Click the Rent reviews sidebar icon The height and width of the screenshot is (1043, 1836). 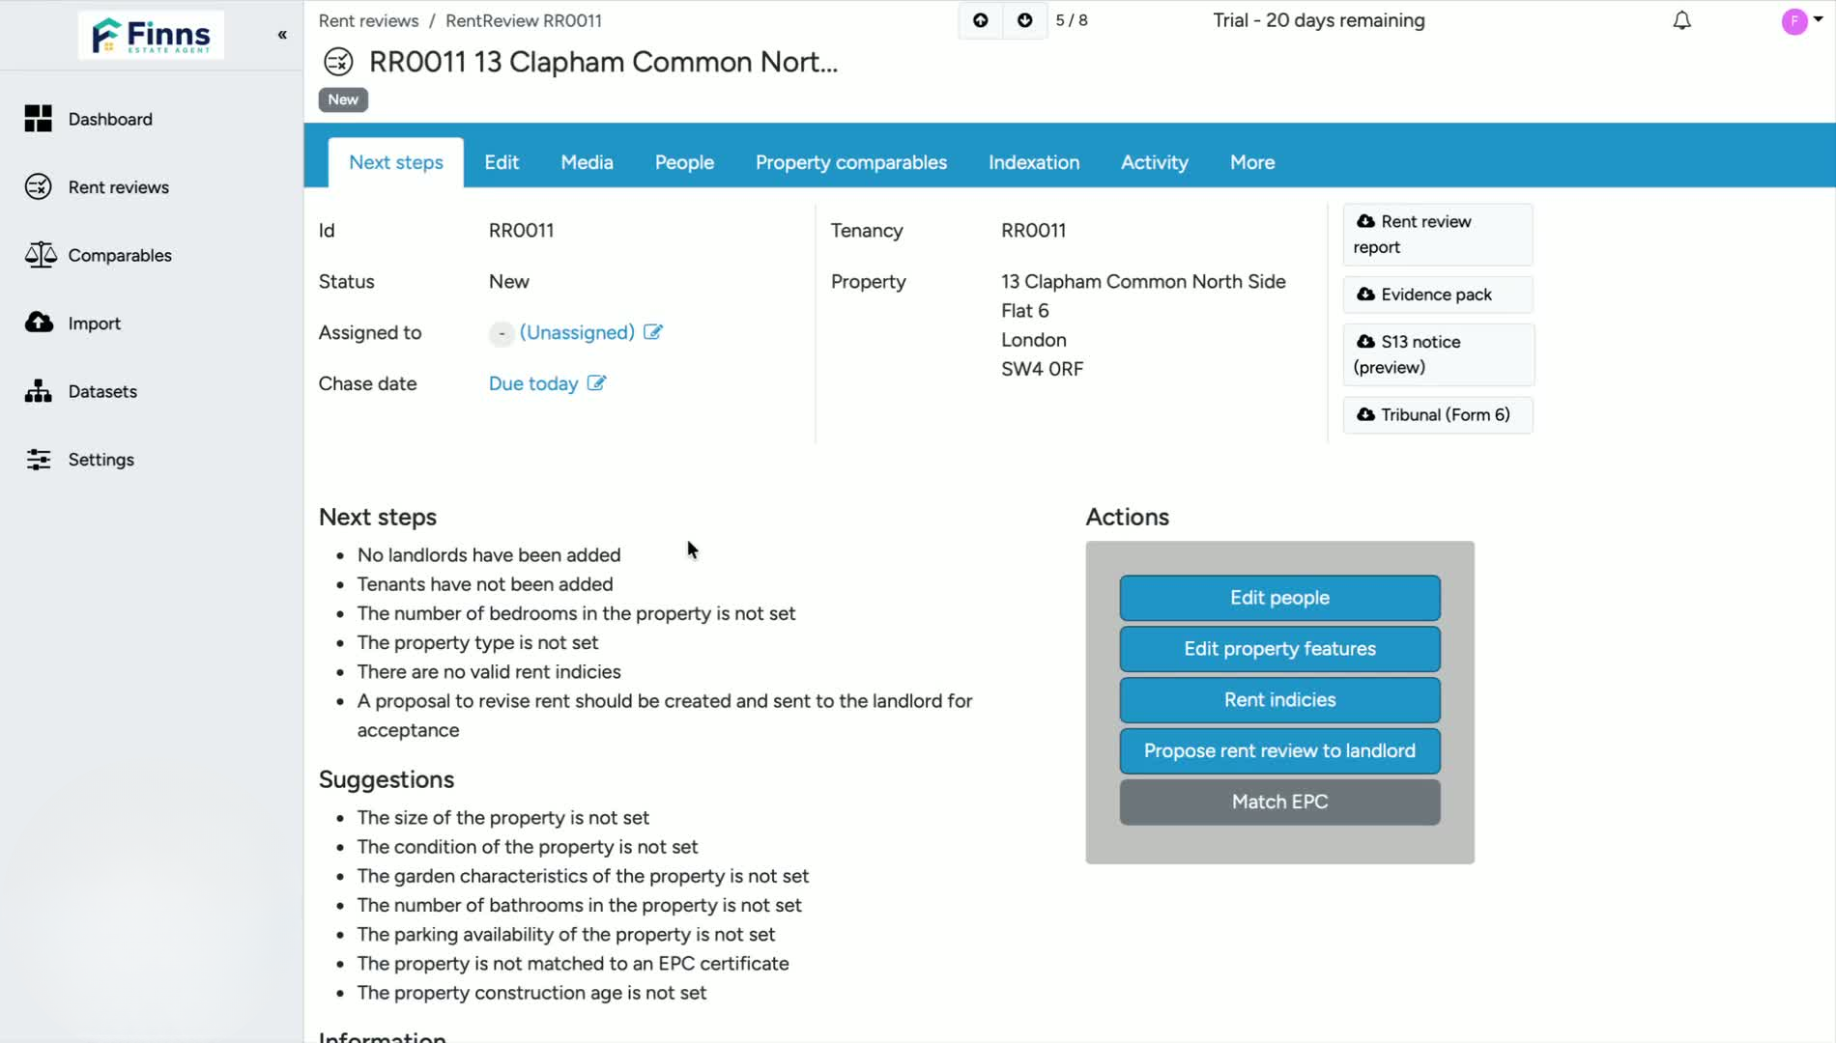point(39,187)
